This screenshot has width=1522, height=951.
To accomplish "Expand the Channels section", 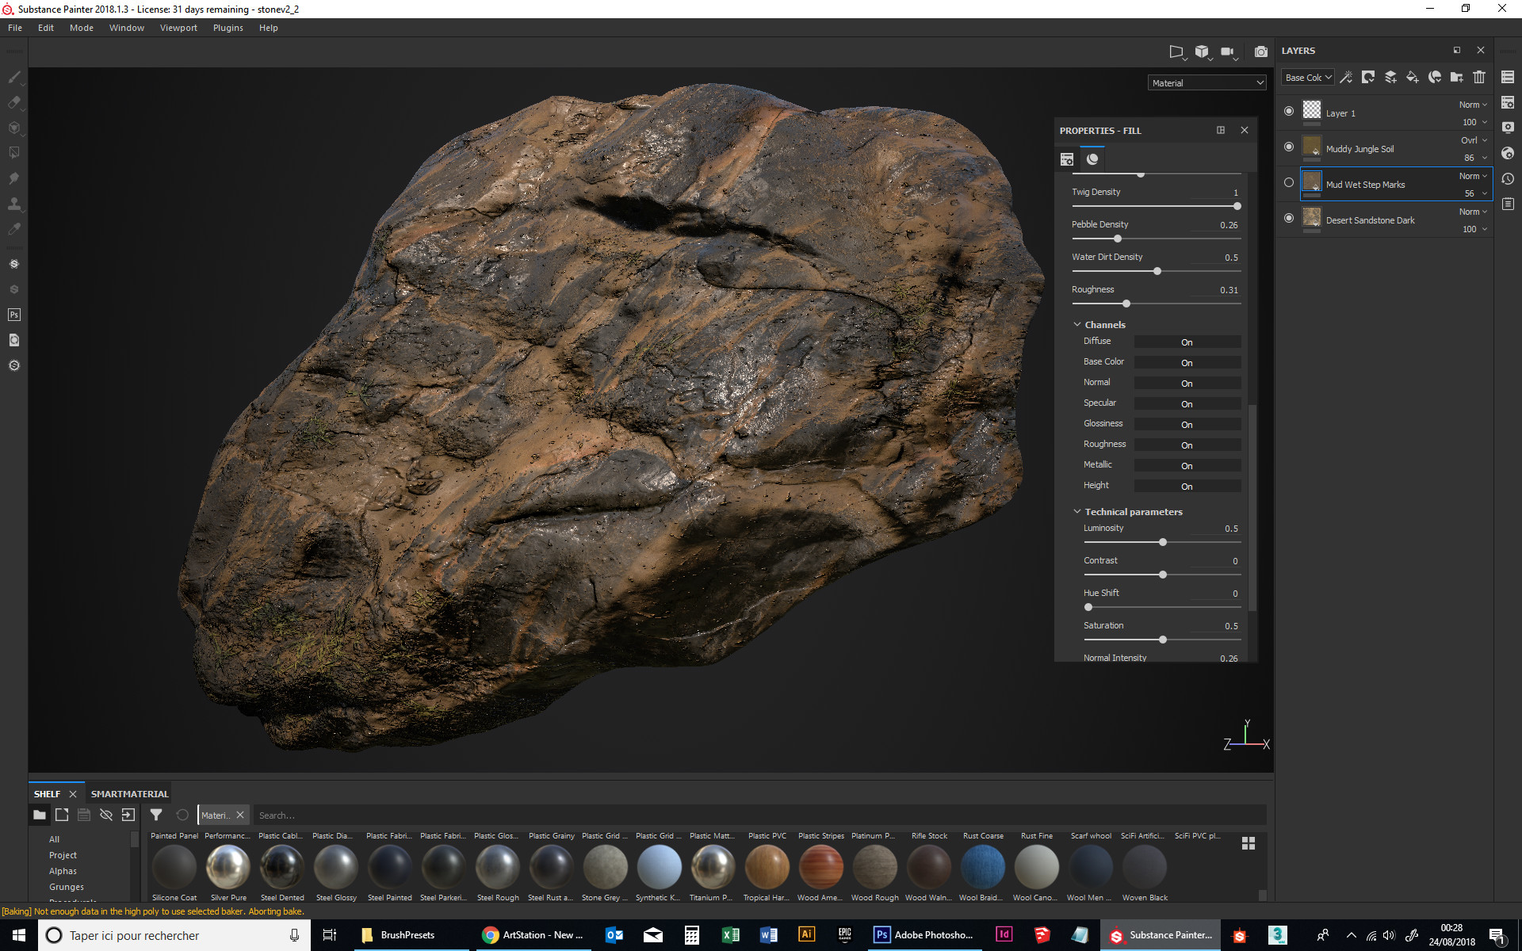I will coord(1078,323).
